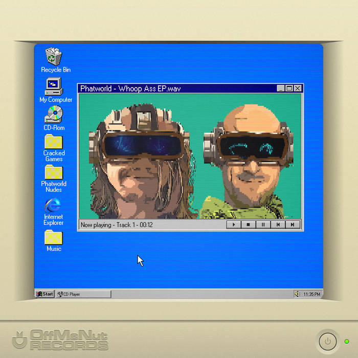This screenshot has height=358, width=358.
Task: Click the Phatworld Whoop Ass EP title bar
Action: 174,88
